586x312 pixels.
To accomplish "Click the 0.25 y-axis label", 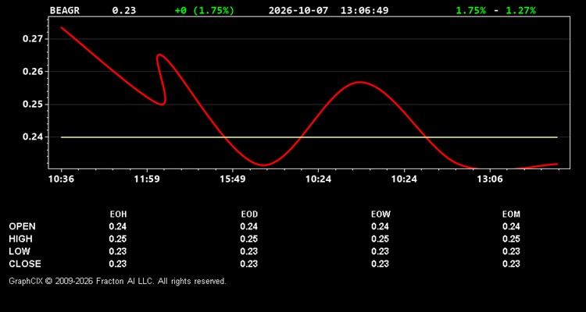I will tap(33, 104).
